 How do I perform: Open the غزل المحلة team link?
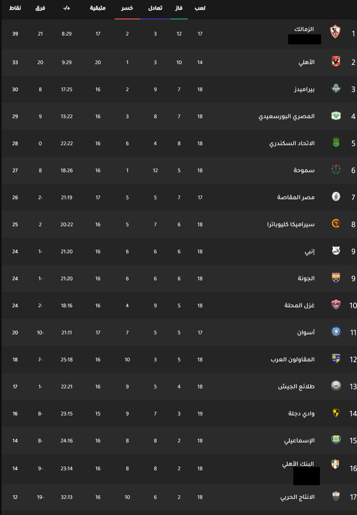pos(300,305)
